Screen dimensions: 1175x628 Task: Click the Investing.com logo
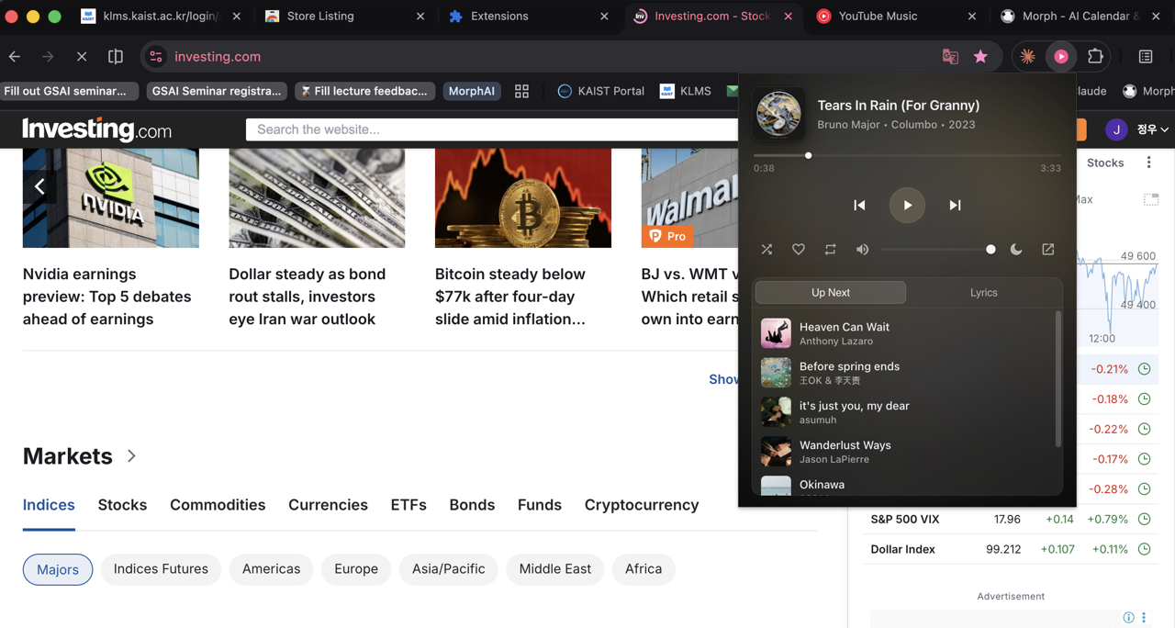(96, 129)
